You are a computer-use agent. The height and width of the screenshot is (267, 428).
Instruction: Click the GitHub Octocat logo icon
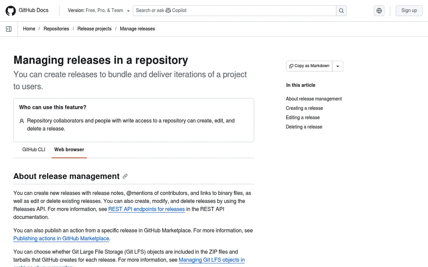click(x=11, y=11)
